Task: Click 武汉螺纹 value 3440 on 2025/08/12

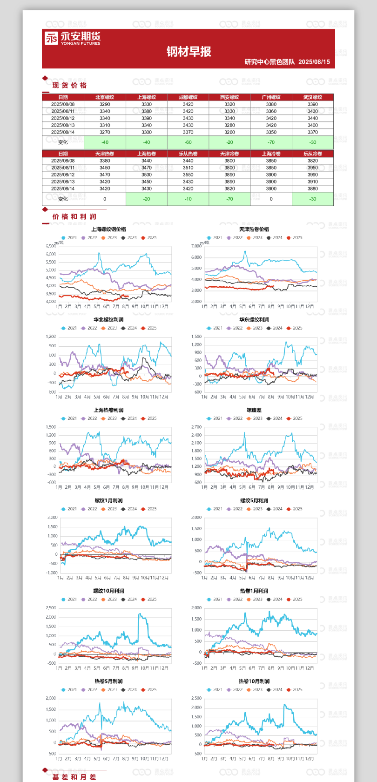Action: coord(313,118)
